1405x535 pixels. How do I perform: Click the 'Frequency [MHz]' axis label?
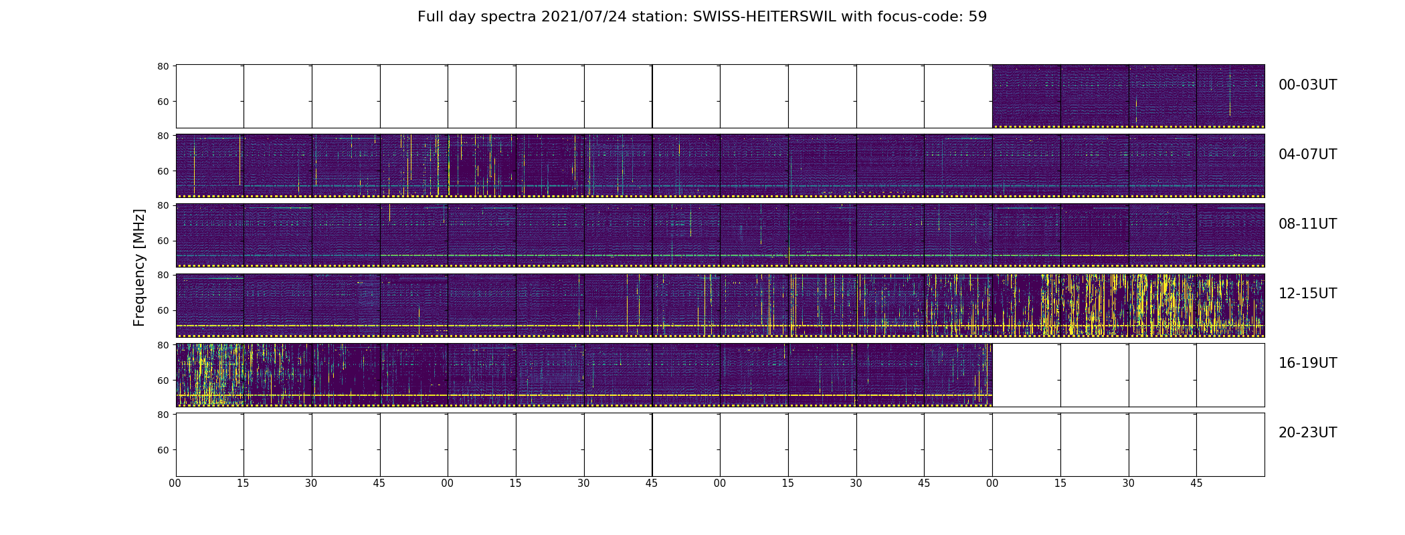coord(139,267)
